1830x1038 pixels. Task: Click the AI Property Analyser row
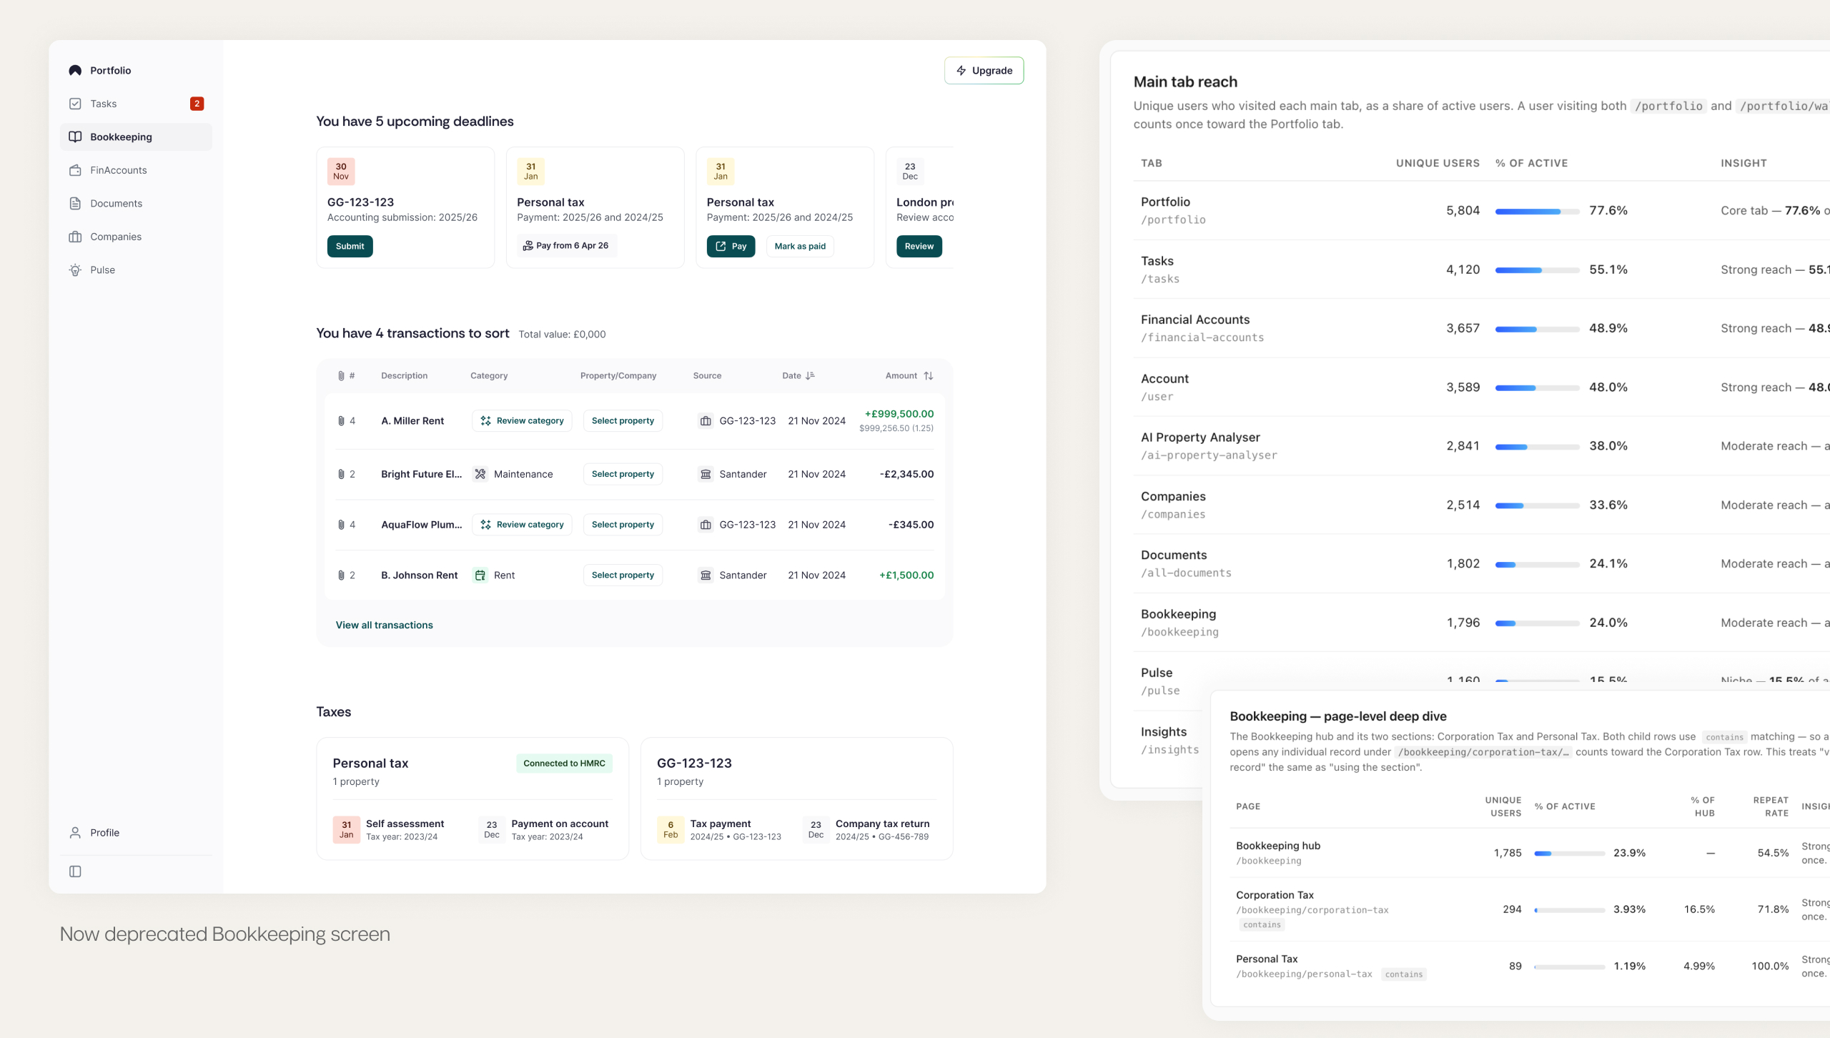1482,446
